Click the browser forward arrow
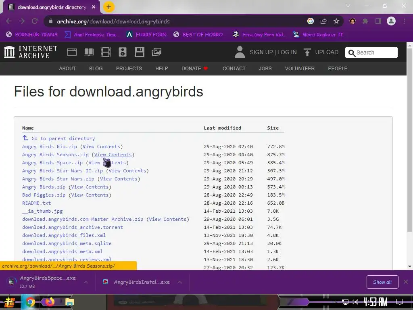 pos(22,21)
